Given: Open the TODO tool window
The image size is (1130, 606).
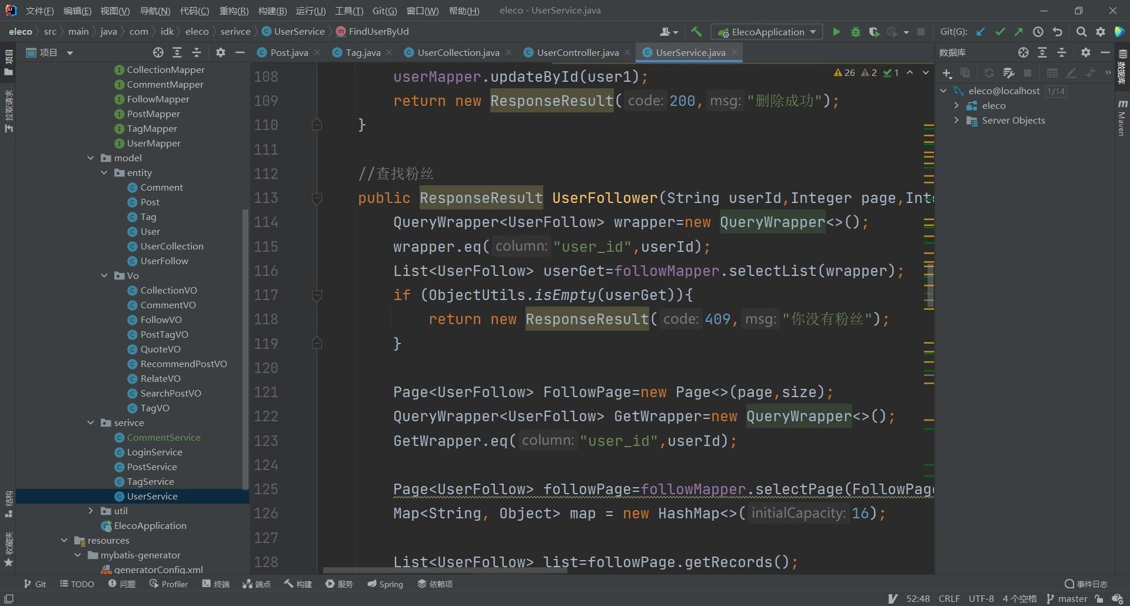Looking at the screenshot, I should pyautogui.click(x=77, y=584).
